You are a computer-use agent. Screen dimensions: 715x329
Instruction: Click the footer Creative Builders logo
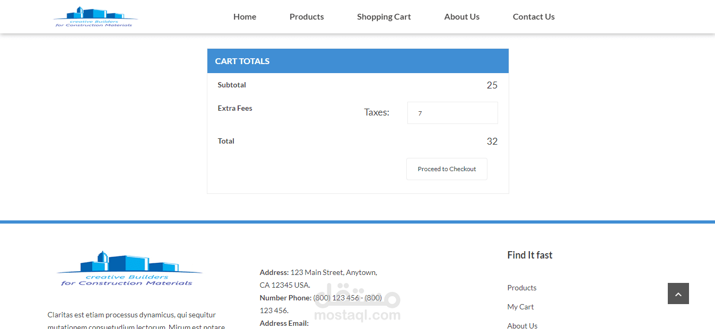click(129, 269)
